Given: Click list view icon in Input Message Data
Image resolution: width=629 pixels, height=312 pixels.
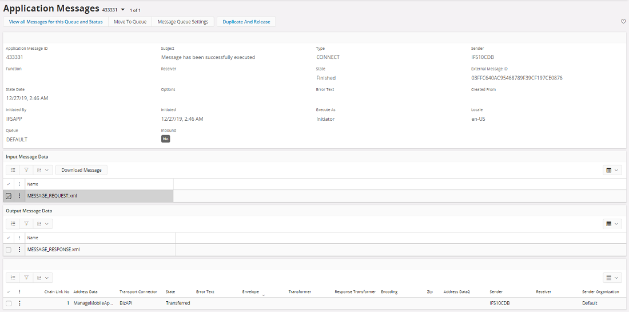Looking at the screenshot, I should pos(13,170).
